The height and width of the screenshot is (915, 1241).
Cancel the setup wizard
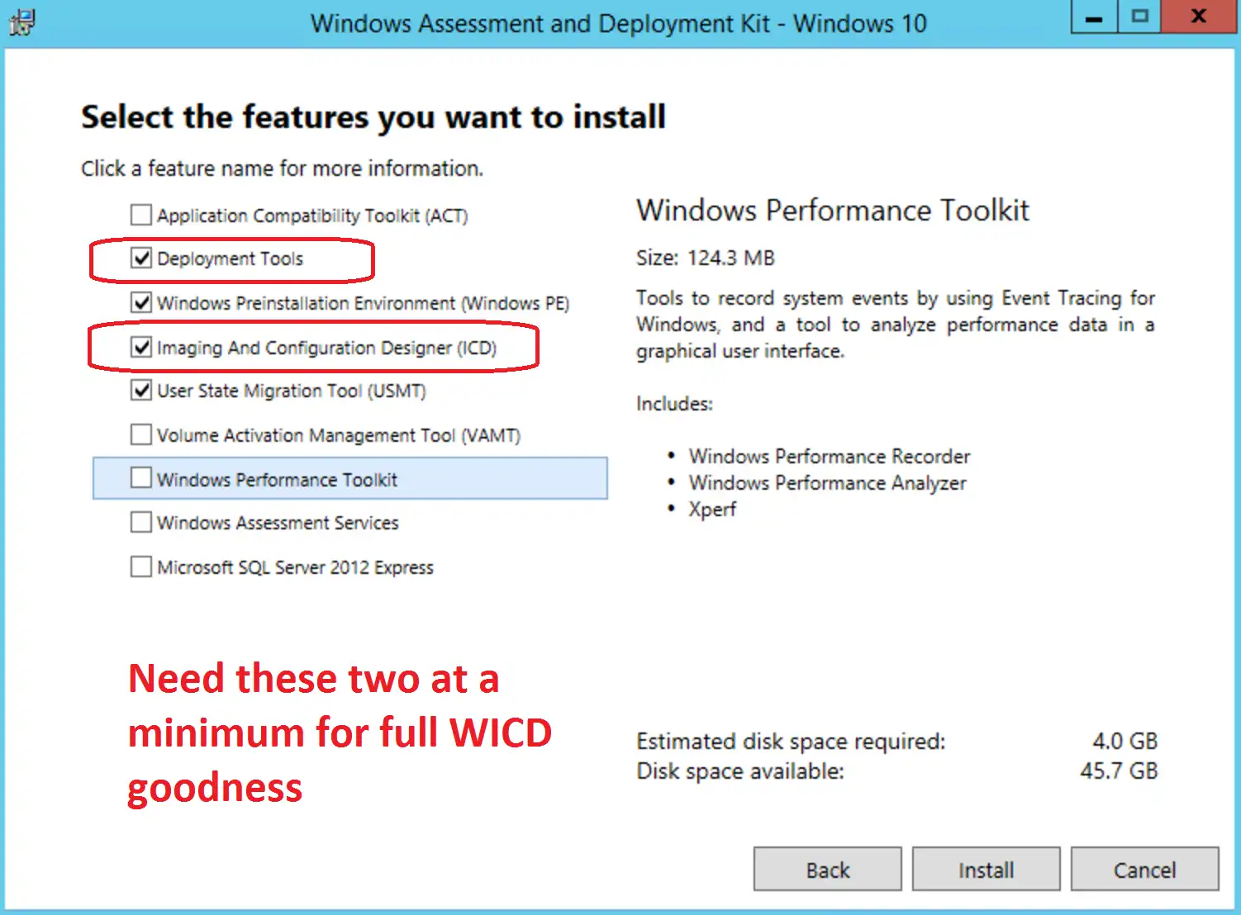[1144, 870]
